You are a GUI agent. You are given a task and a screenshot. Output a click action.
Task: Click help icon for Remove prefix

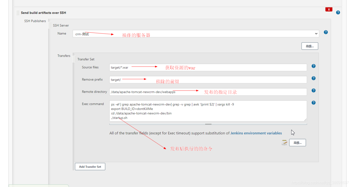(314, 78)
